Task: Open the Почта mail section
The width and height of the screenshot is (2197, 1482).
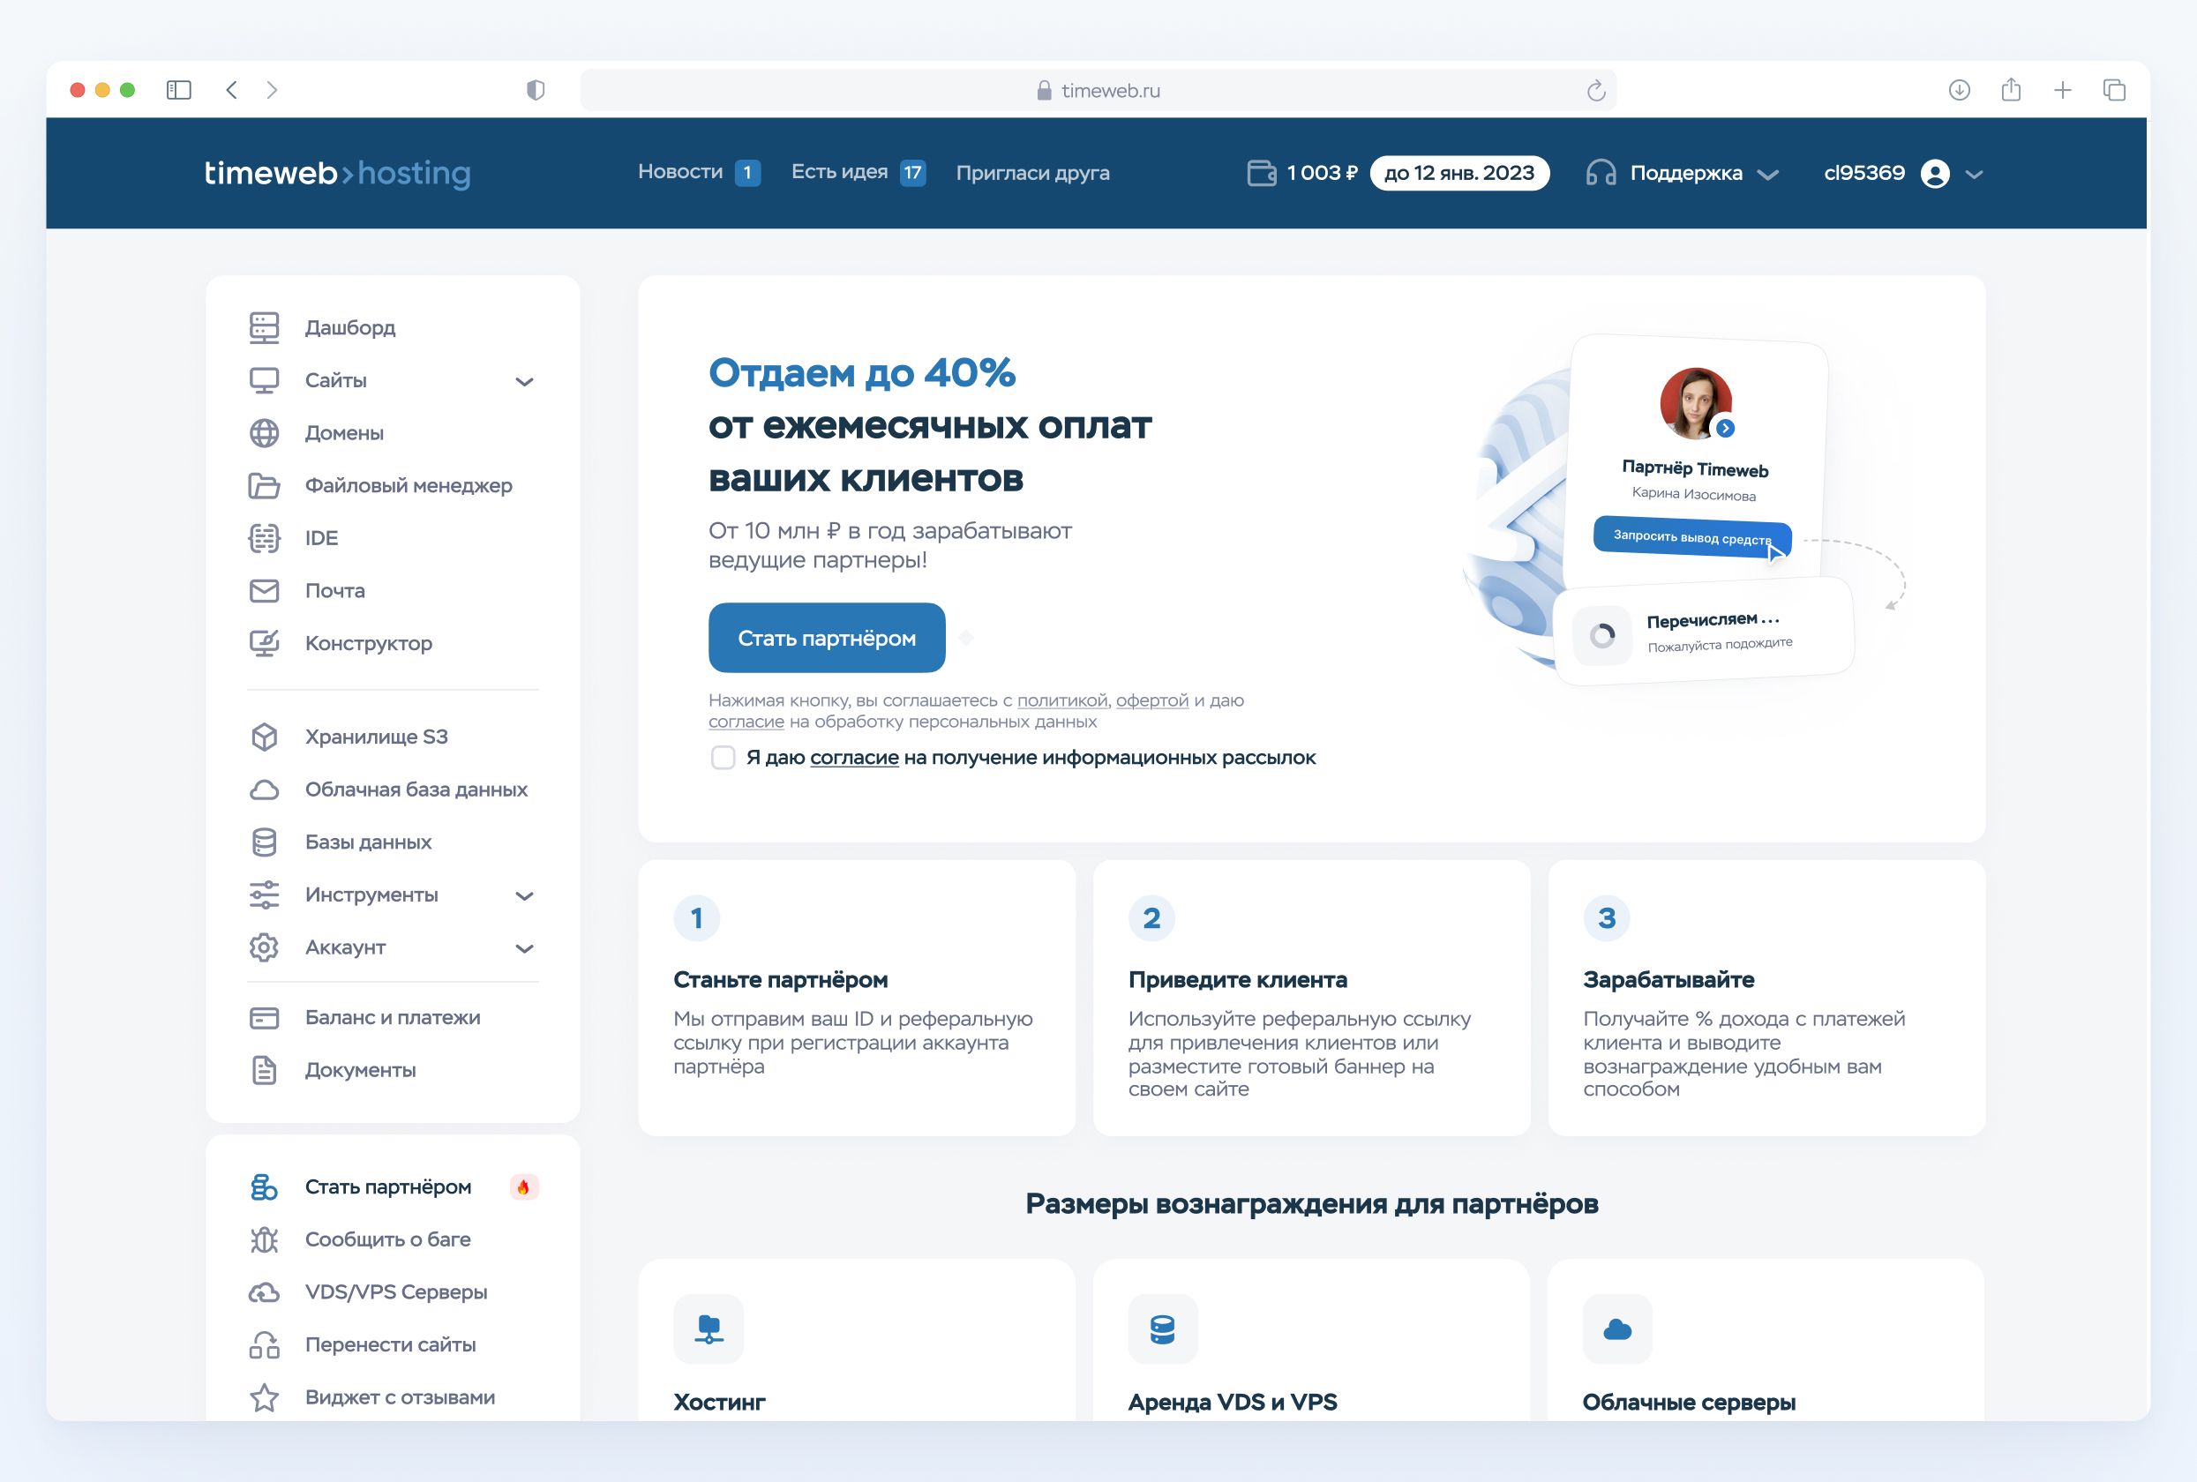Action: click(334, 590)
